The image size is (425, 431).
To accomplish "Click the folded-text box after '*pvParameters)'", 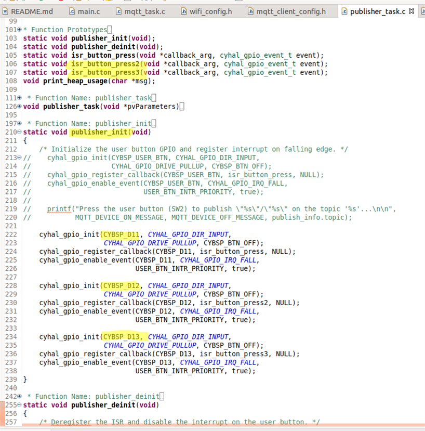I will (182, 107).
